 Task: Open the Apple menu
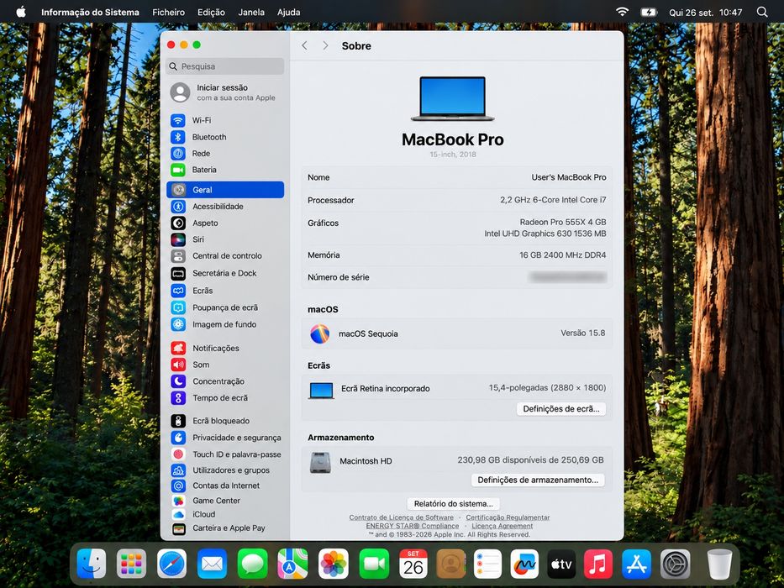click(x=21, y=12)
